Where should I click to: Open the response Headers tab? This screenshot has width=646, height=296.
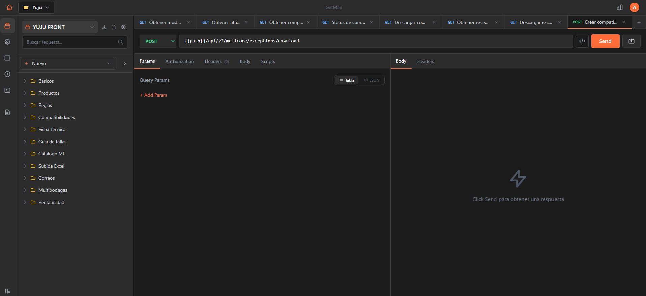point(426,61)
